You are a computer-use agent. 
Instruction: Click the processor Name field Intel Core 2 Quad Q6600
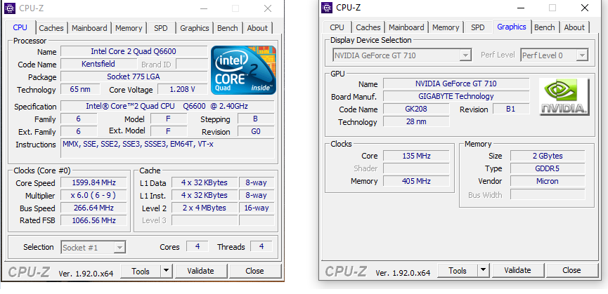pos(134,51)
